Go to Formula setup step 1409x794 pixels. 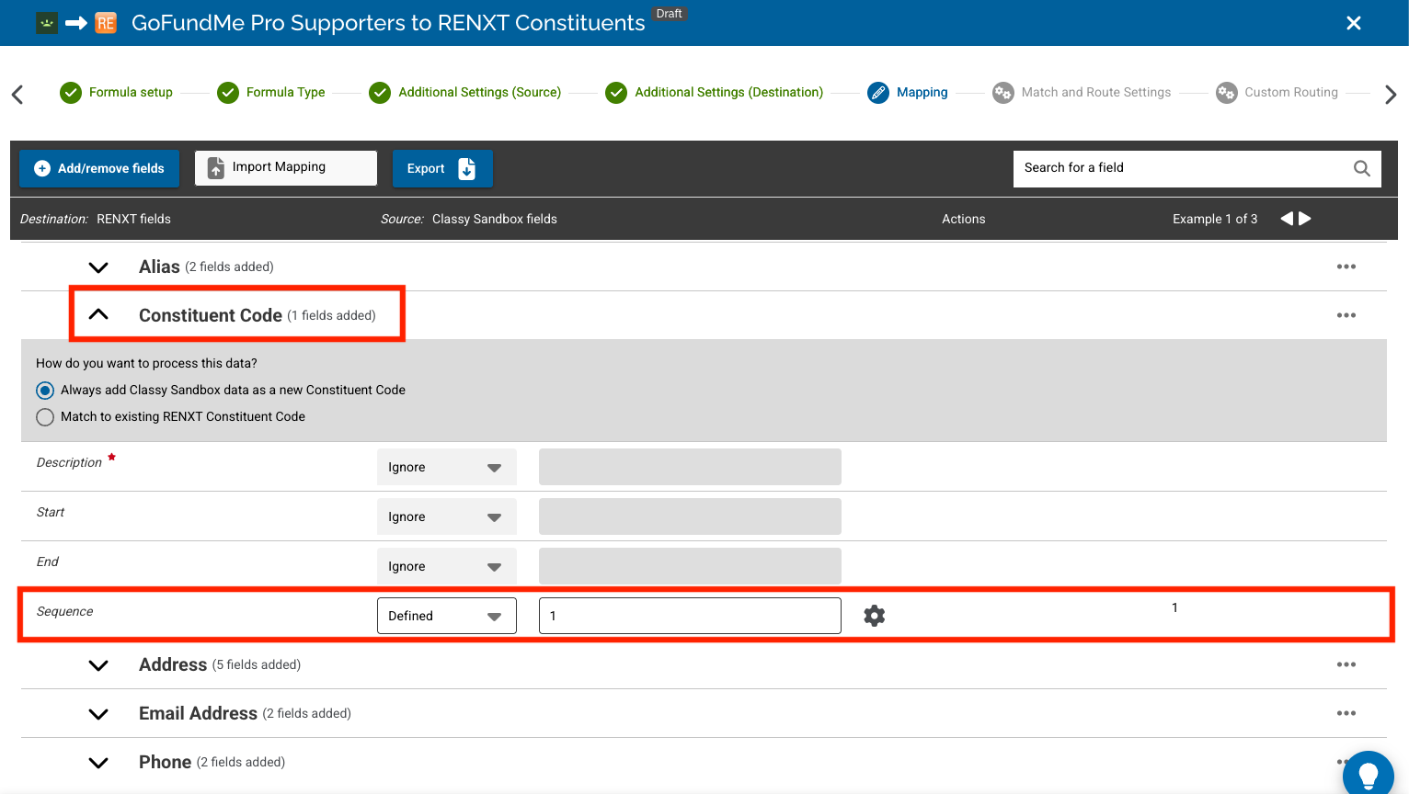(x=117, y=93)
